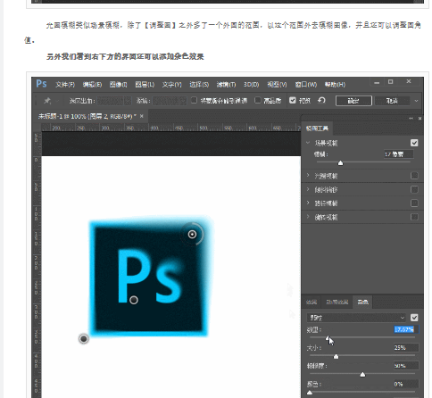Switch to the 动感效果 tab
This screenshot has height=398, width=432.
click(x=337, y=302)
